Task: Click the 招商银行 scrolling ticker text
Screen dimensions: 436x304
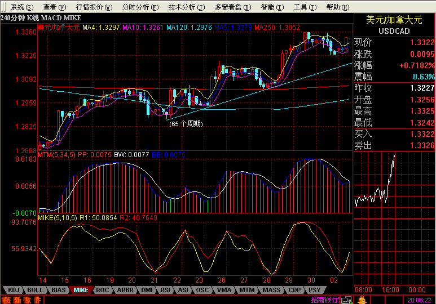Action: pos(325,300)
